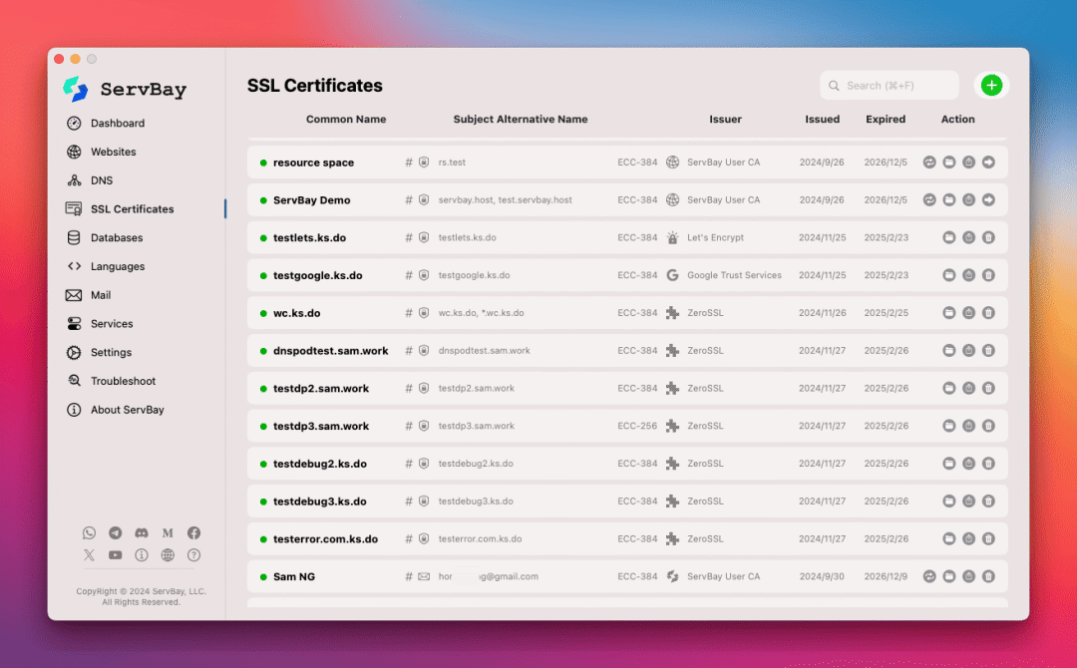This screenshot has width=1077, height=668.
Task: Click the ServBay logo in the sidebar
Action: point(125,90)
